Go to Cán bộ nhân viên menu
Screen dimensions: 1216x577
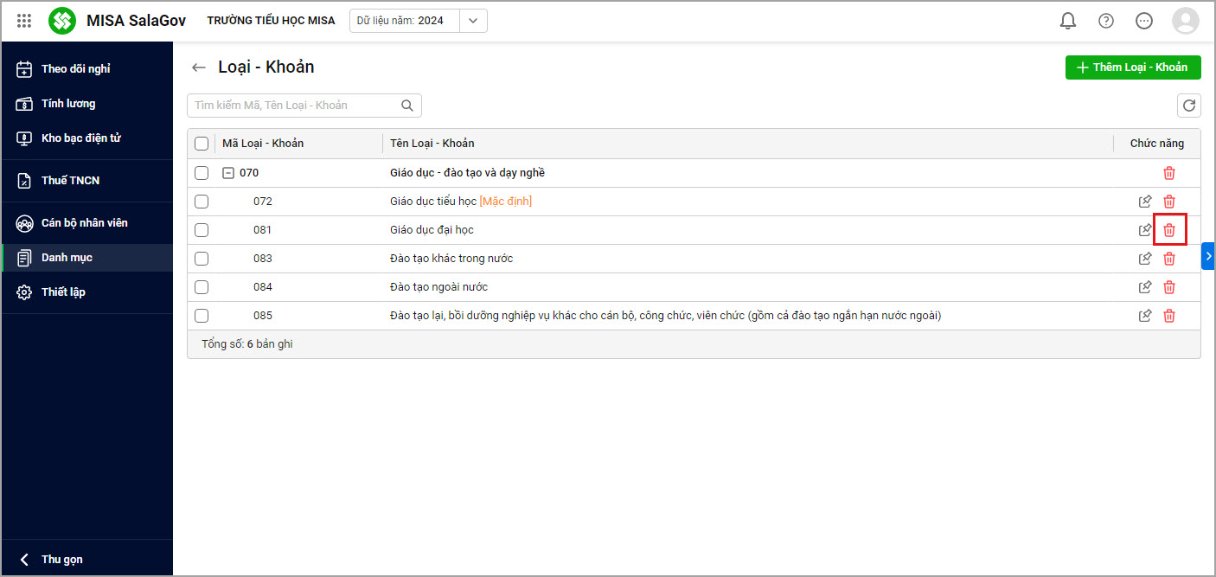tap(84, 223)
